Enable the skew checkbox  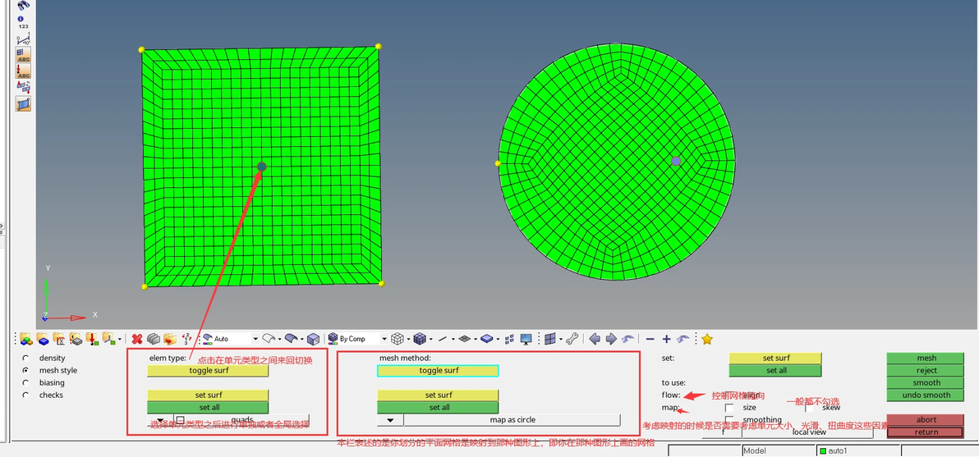point(809,407)
